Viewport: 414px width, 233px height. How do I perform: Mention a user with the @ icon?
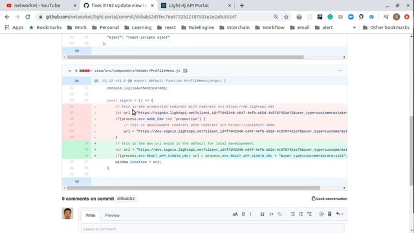coord(321,214)
